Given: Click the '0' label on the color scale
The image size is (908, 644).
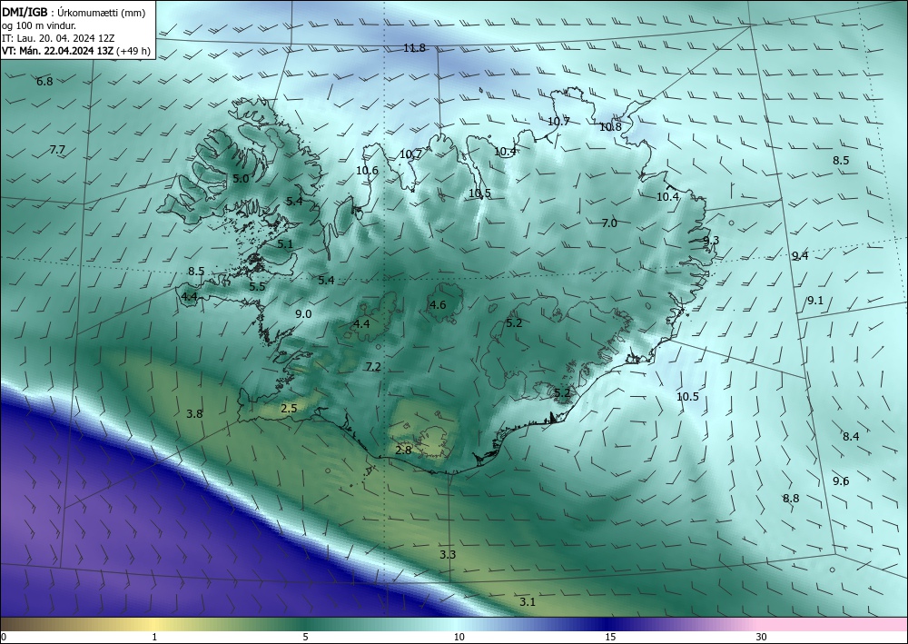Looking at the screenshot, I should pos(4,638).
